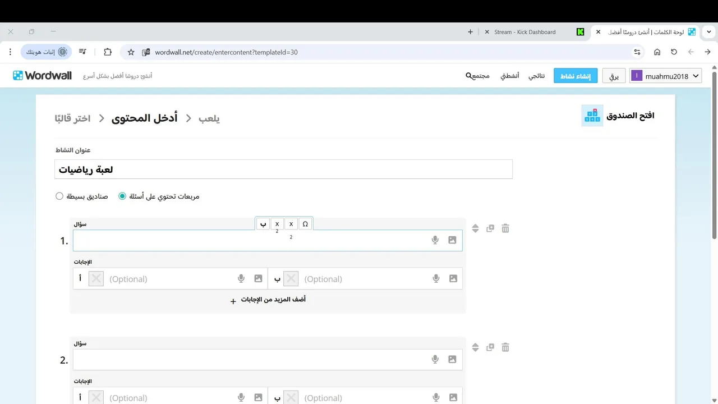Viewport: 718px width, 404px height.
Task: Click the question 2 text field
Action: click(268, 359)
